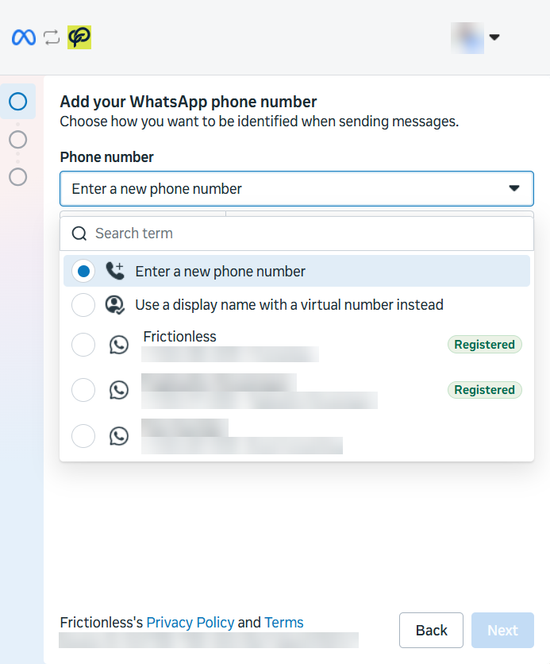This screenshot has height=664, width=550.
Task: Select Enter a new phone number radio
Action: pyautogui.click(x=83, y=271)
